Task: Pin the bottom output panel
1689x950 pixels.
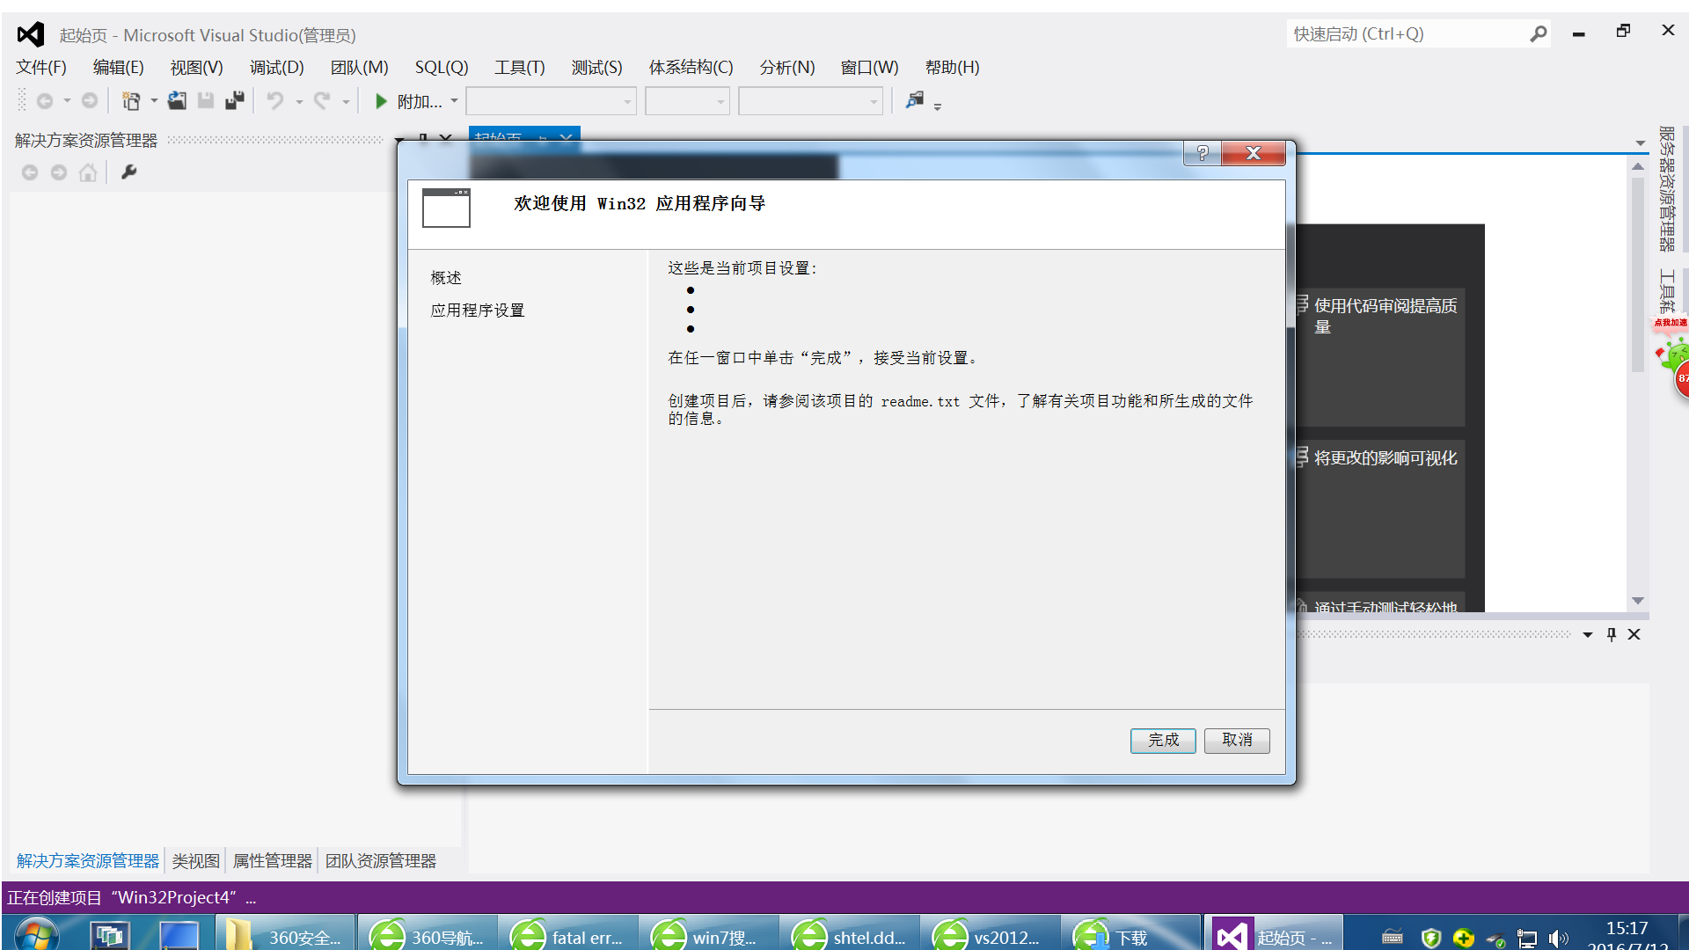Action: (x=1612, y=635)
